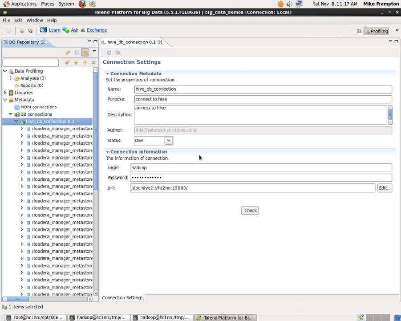Clear the repository search with X icon
The image size is (401, 321).
click(93, 62)
